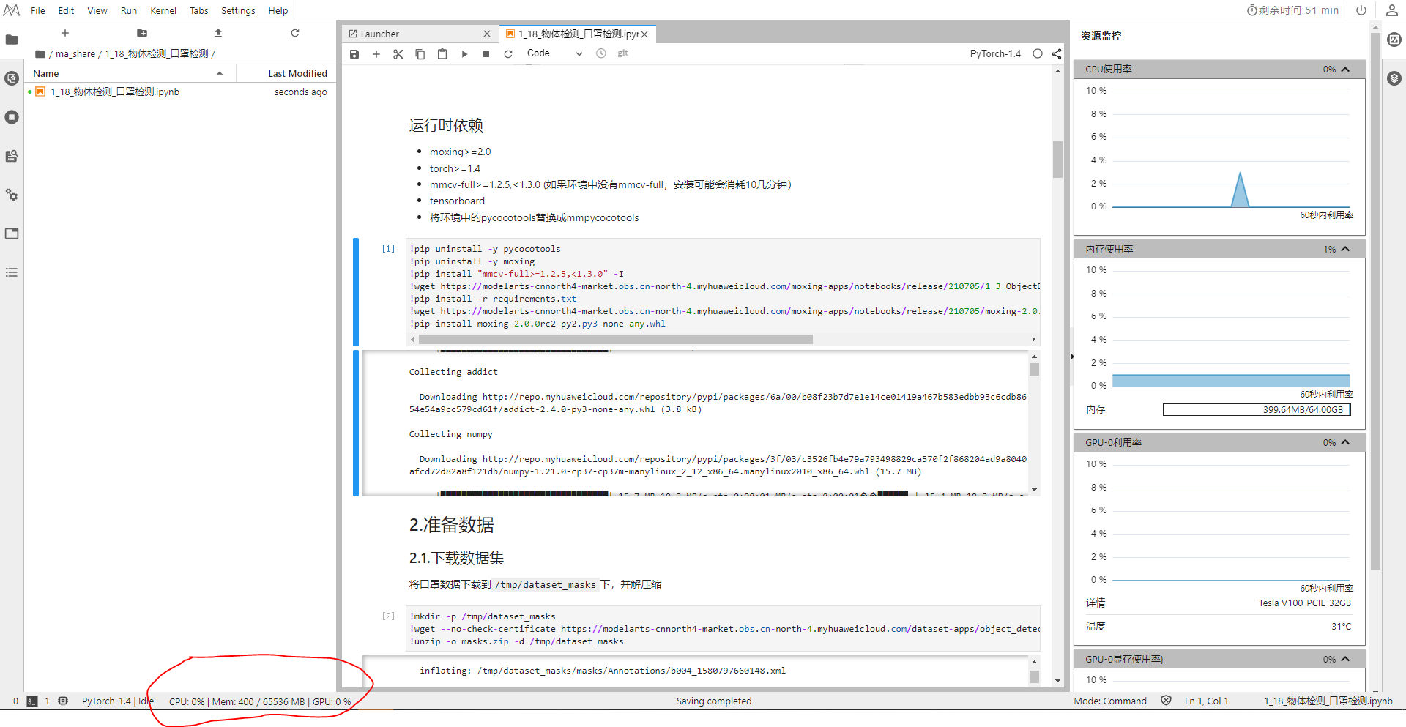This screenshot has width=1406, height=727.
Task: Collapse the 内存使用率 panel
Action: click(1345, 250)
